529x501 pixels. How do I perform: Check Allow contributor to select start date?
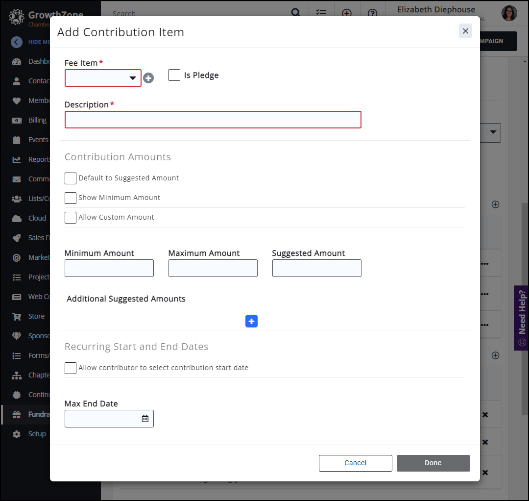click(71, 368)
